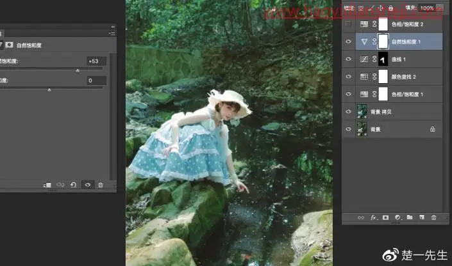Toggle lock transparent pixels
This screenshot has width=452, height=266.
click(361, 8)
